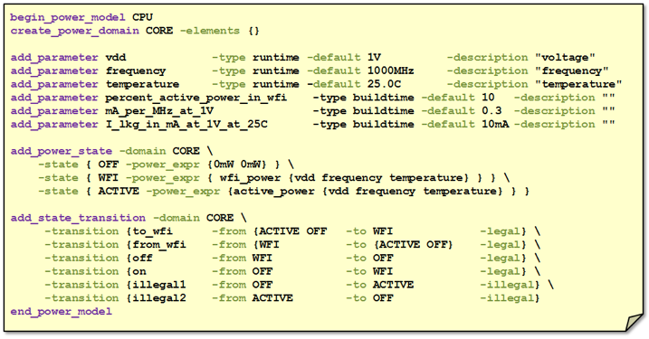Viewport: 649px width, 339px height.
Task: Click the add_state_transition command
Action: point(78,218)
